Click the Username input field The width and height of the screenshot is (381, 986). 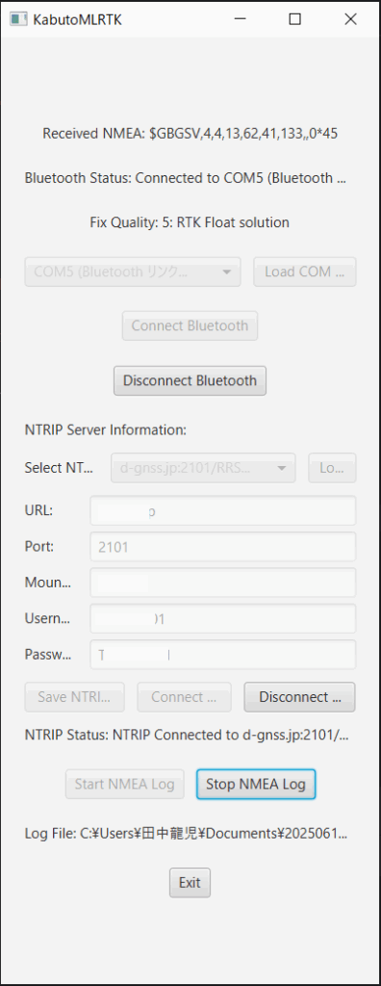223,619
